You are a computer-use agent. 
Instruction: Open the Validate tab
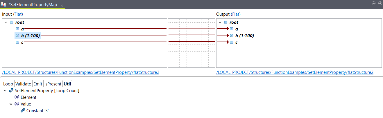(23, 84)
